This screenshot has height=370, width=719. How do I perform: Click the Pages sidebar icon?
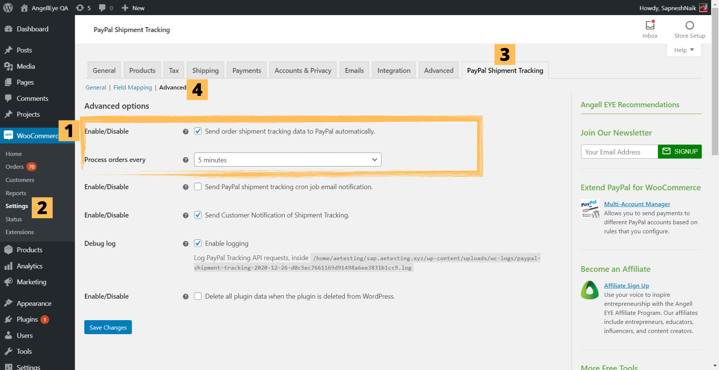(x=8, y=82)
